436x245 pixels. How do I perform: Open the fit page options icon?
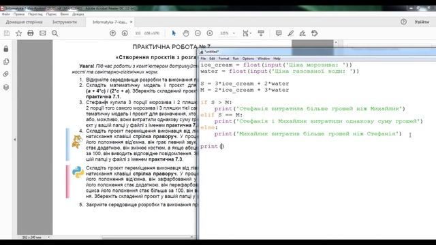point(247,33)
